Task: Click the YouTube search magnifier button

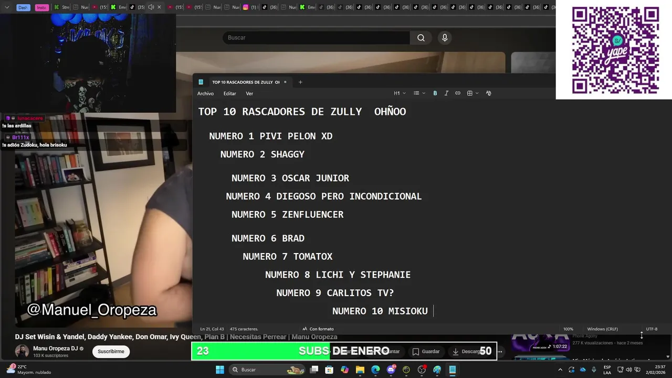Action: [x=421, y=38]
